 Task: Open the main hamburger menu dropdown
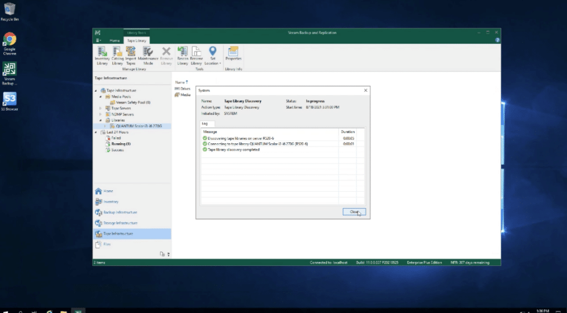click(x=99, y=40)
